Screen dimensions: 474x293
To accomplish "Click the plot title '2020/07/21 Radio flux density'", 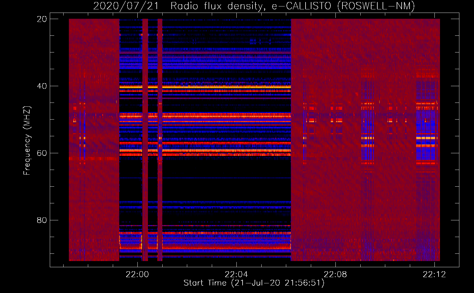I will pos(254,6).
